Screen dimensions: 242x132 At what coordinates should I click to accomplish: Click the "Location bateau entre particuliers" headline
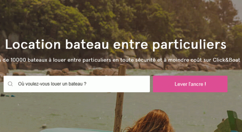[x=116, y=45]
